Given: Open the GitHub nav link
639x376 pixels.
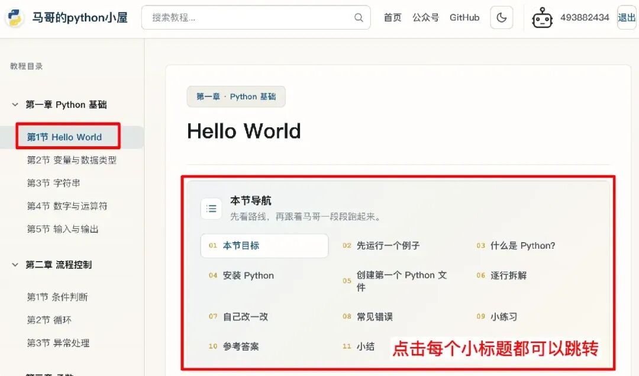Looking at the screenshot, I should (x=464, y=18).
